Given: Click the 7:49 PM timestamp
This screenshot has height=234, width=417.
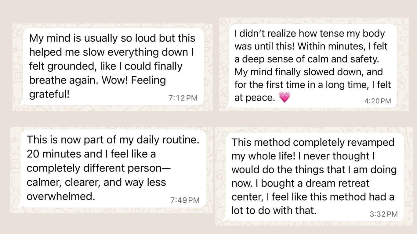Looking at the screenshot, I should [185, 200].
